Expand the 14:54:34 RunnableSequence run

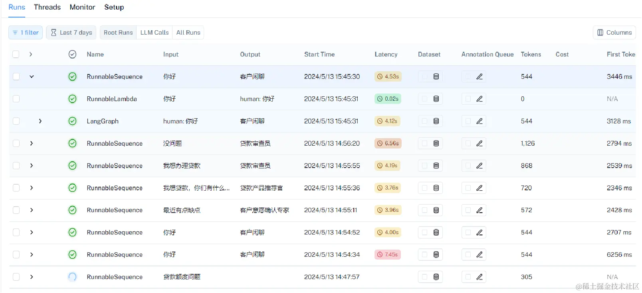pos(32,255)
